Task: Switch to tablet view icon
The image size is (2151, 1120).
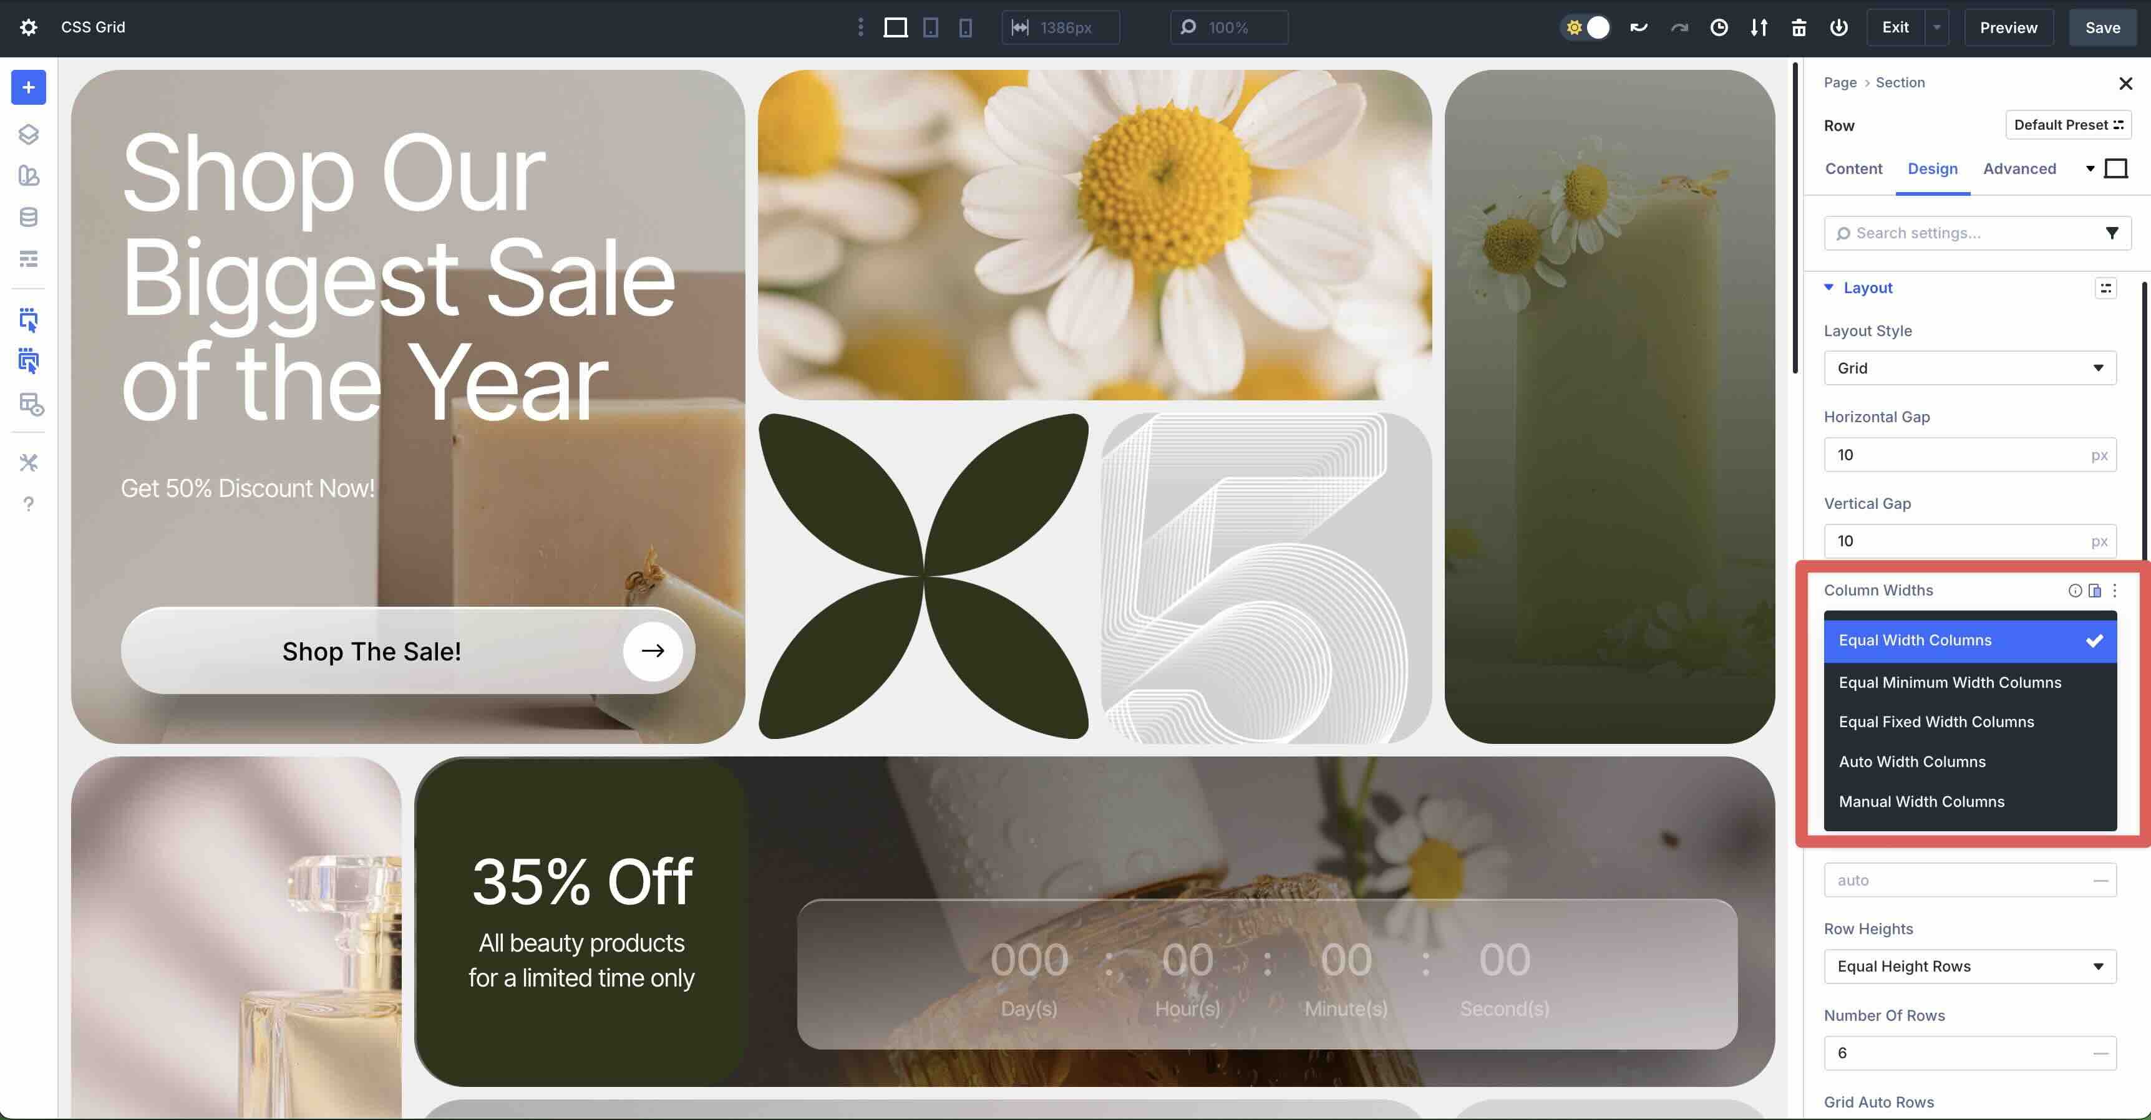Action: click(930, 27)
